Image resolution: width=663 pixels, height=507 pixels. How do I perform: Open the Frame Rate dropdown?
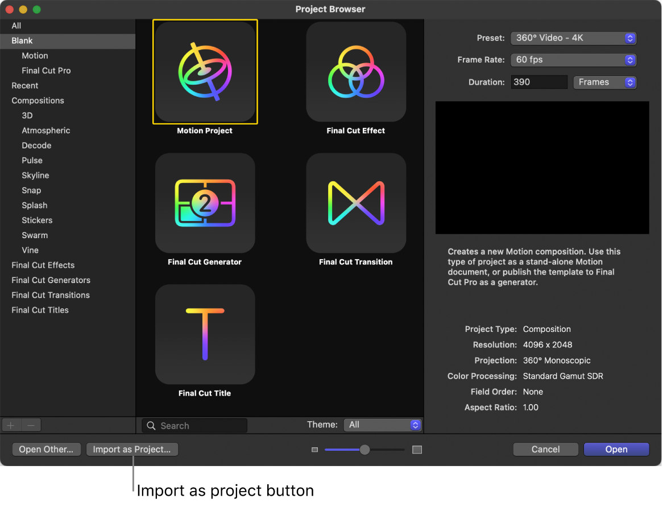[573, 60]
